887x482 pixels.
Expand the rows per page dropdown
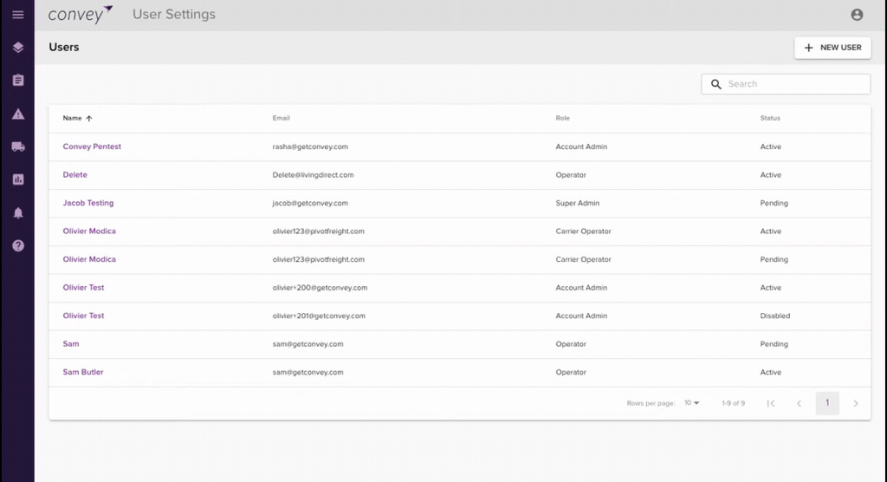click(692, 403)
